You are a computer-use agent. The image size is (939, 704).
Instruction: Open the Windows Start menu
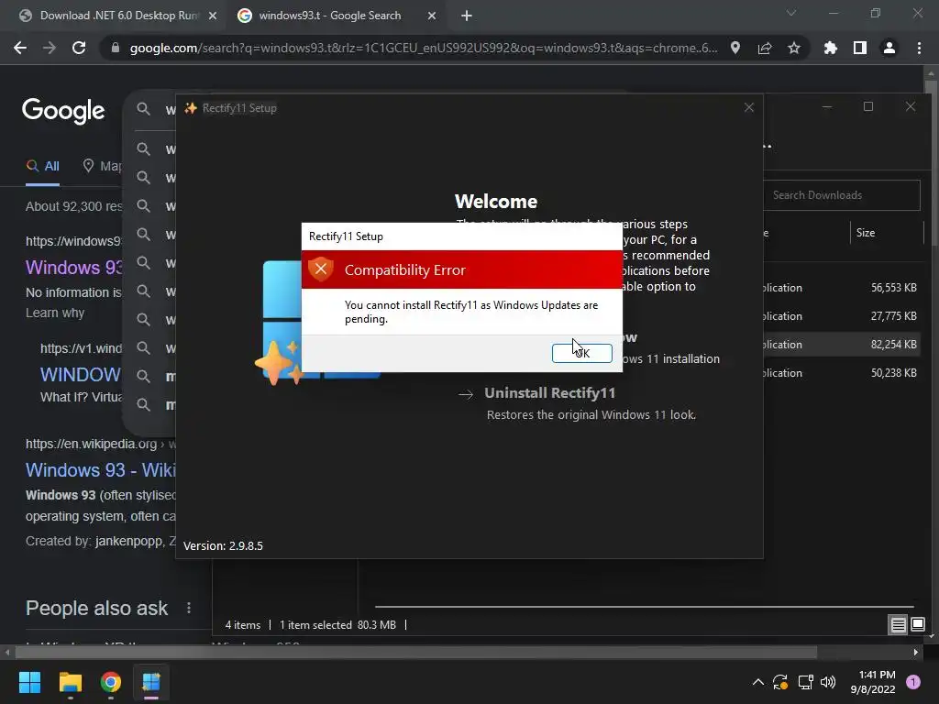click(x=29, y=682)
